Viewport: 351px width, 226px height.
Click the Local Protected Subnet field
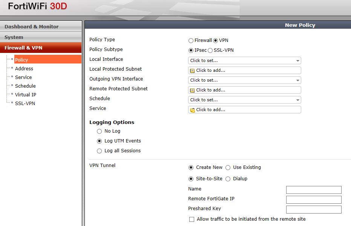coord(244,70)
